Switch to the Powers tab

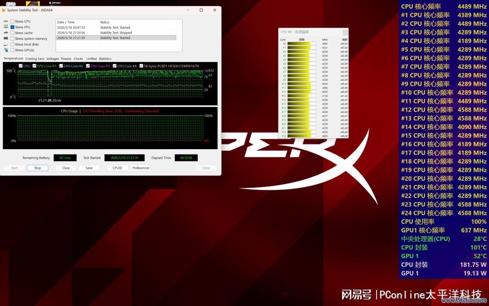[x=66, y=59]
